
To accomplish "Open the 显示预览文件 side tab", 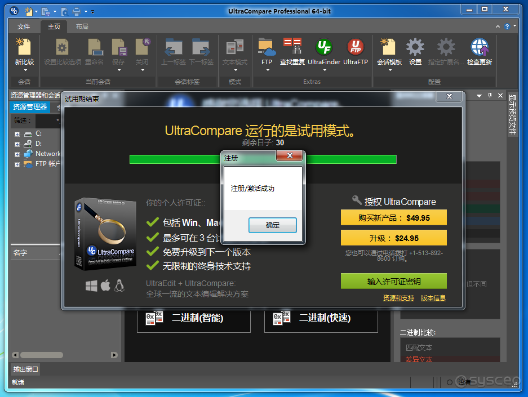I will [512, 114].
